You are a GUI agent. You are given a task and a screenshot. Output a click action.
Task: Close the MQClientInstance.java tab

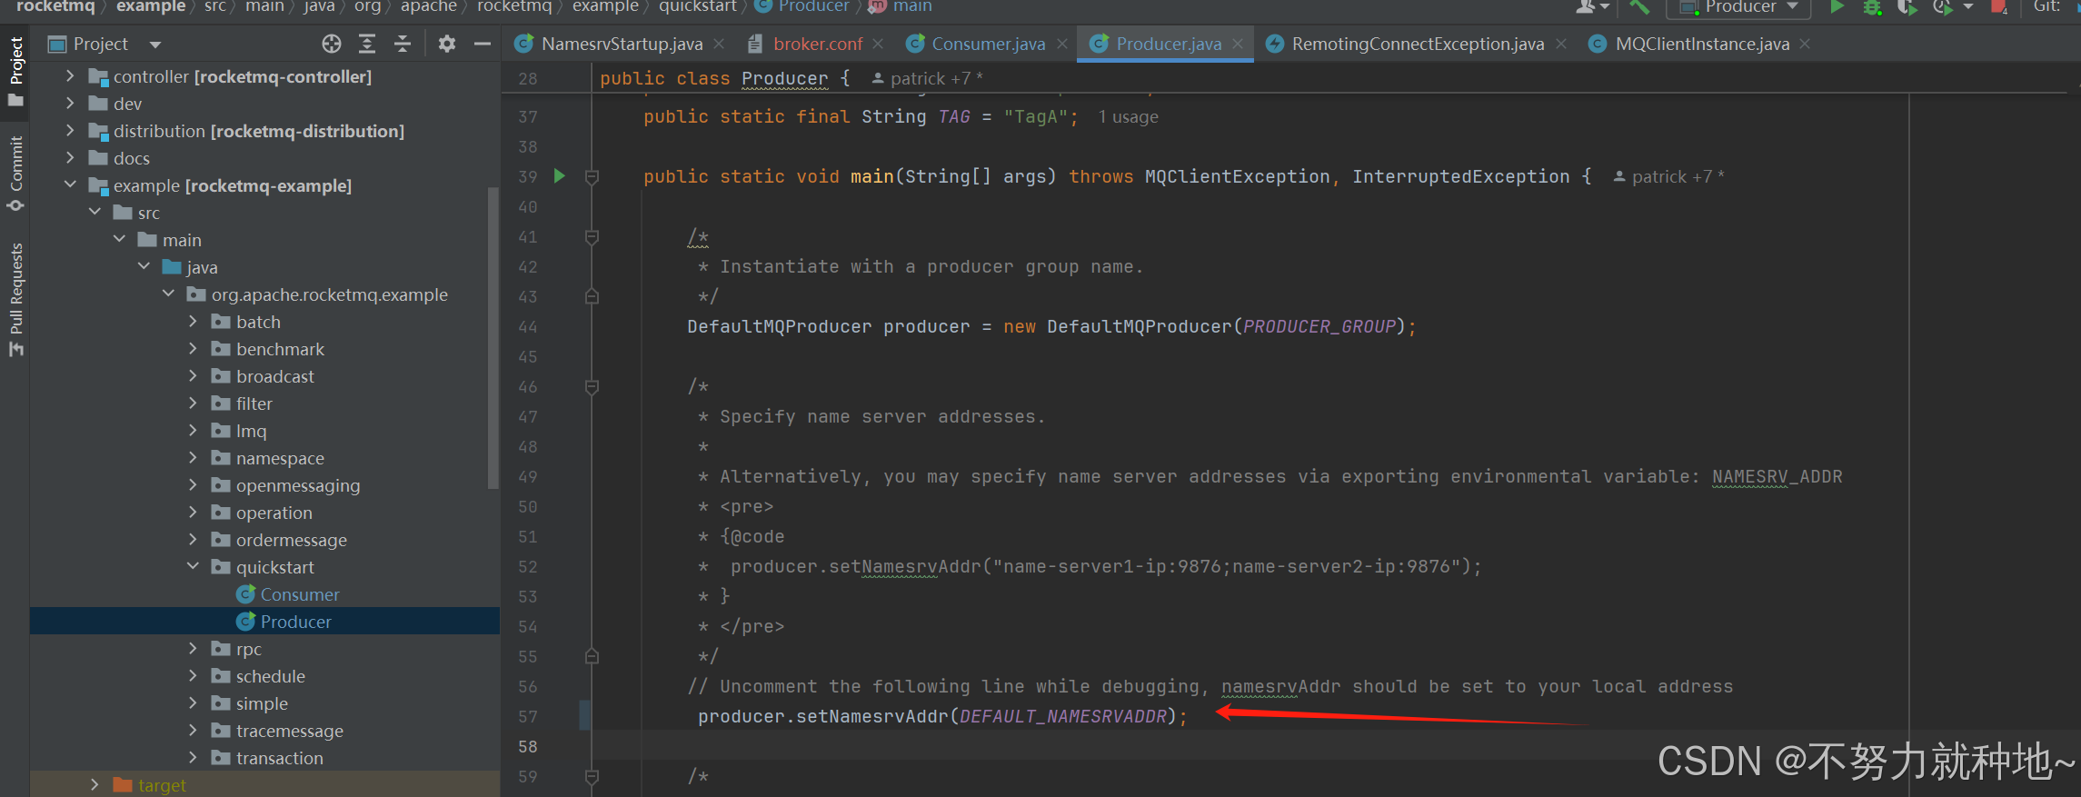coord(1805,44)
